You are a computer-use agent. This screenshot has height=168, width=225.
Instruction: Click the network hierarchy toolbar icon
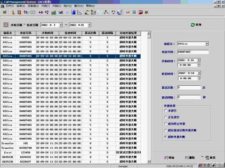point(106,12)
